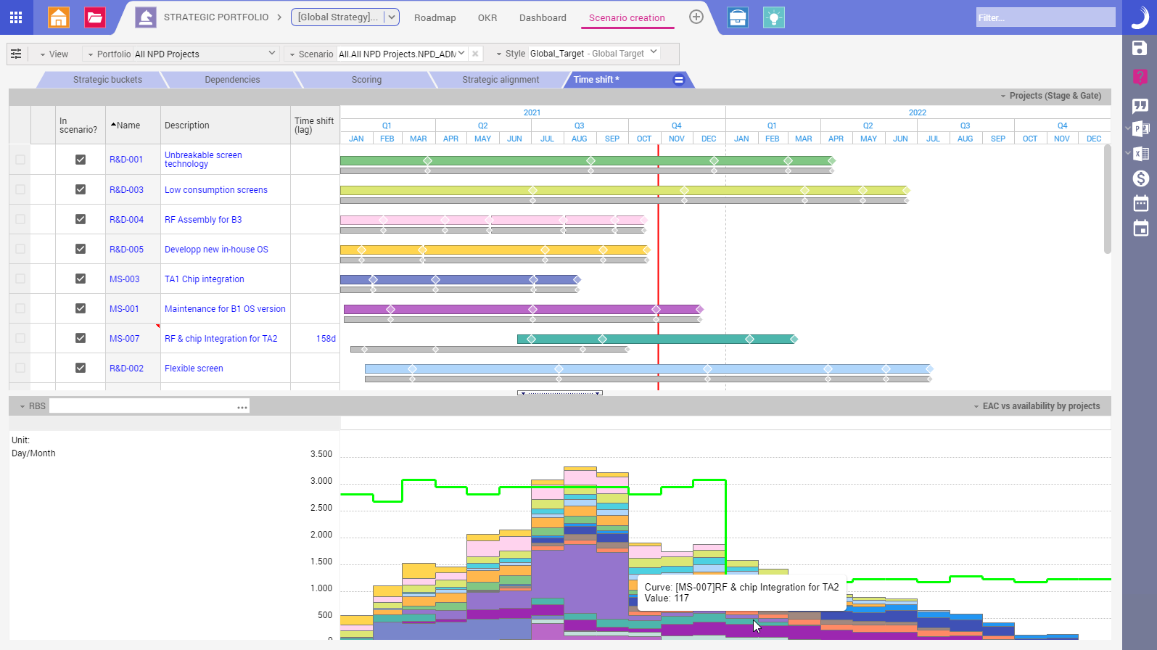
Task: Open the dollar sign cost icon
Action: (1140, 178)
